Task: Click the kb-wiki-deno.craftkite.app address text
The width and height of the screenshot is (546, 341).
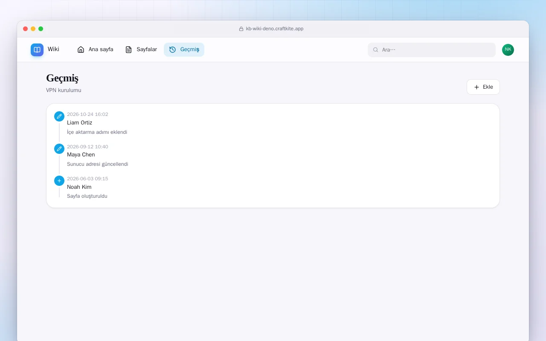Action: point(275,29)
